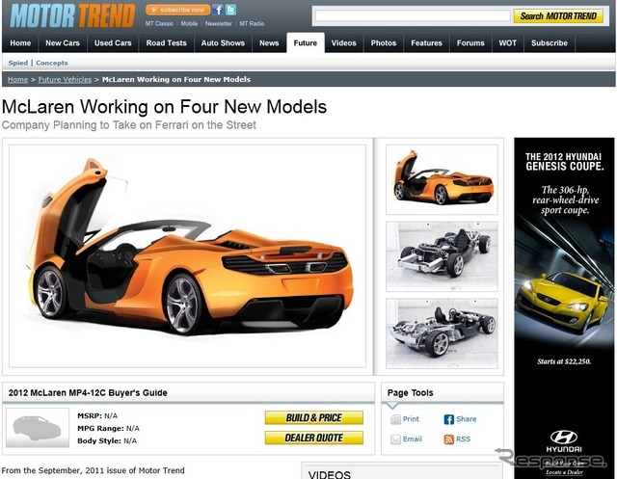Click the orange subscribe now button

click(x=177, y=10)
